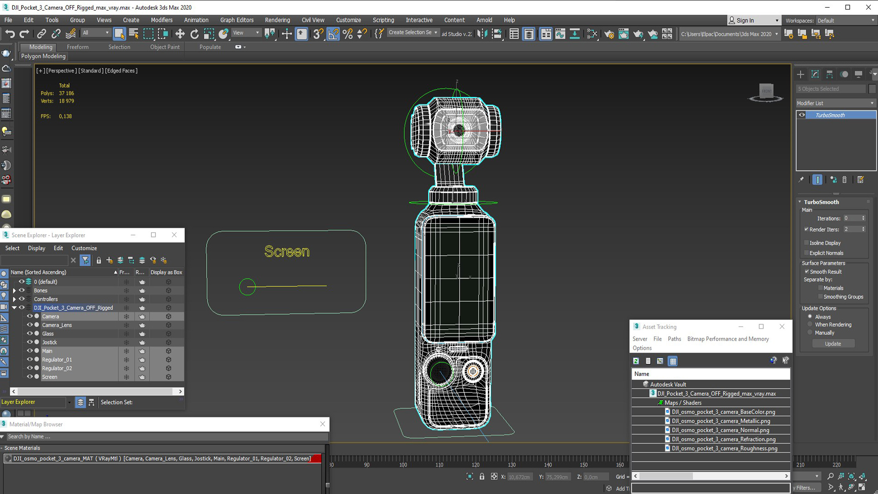The width and height of the screenshot is (878, 494).
Task: Click the Polygon Modeling button
Action: 43,56
